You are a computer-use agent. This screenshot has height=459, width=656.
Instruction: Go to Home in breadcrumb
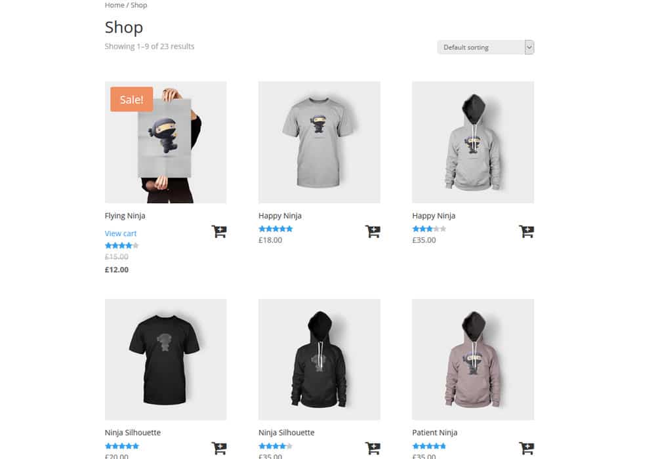114,5
